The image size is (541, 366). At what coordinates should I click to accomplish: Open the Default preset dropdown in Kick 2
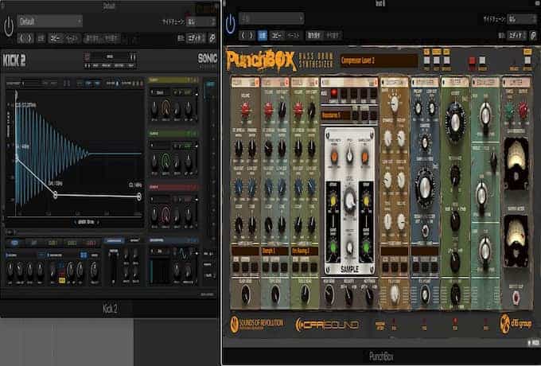[x=50, y=21]
